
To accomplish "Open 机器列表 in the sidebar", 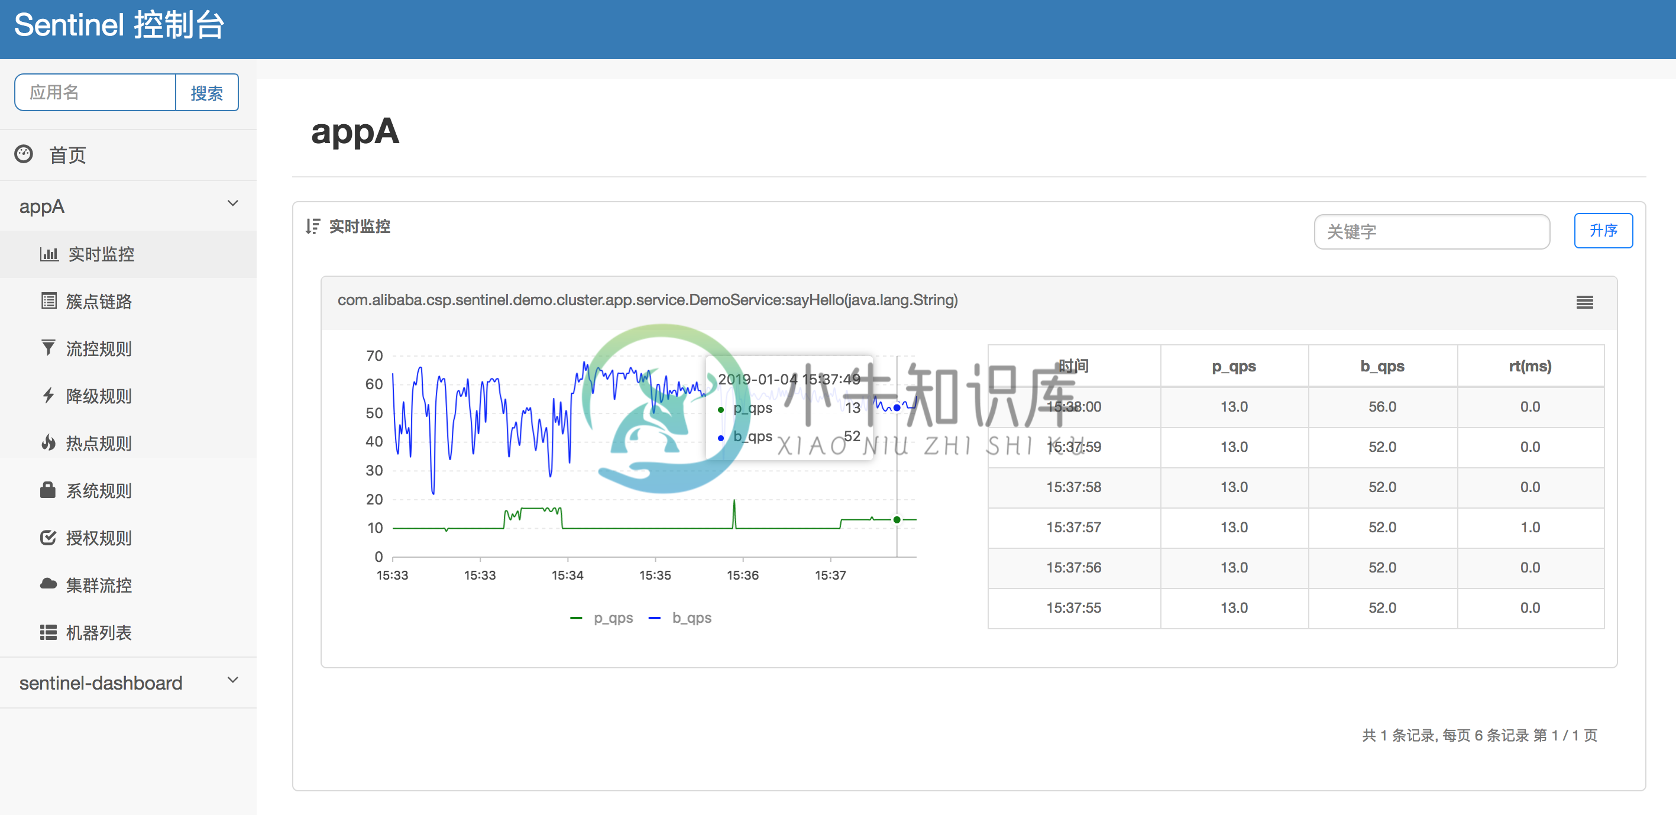I will [x=128, y=632].
